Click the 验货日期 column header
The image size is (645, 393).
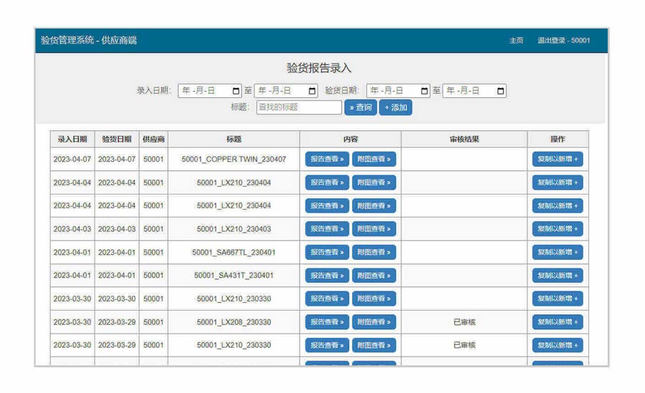116,139
